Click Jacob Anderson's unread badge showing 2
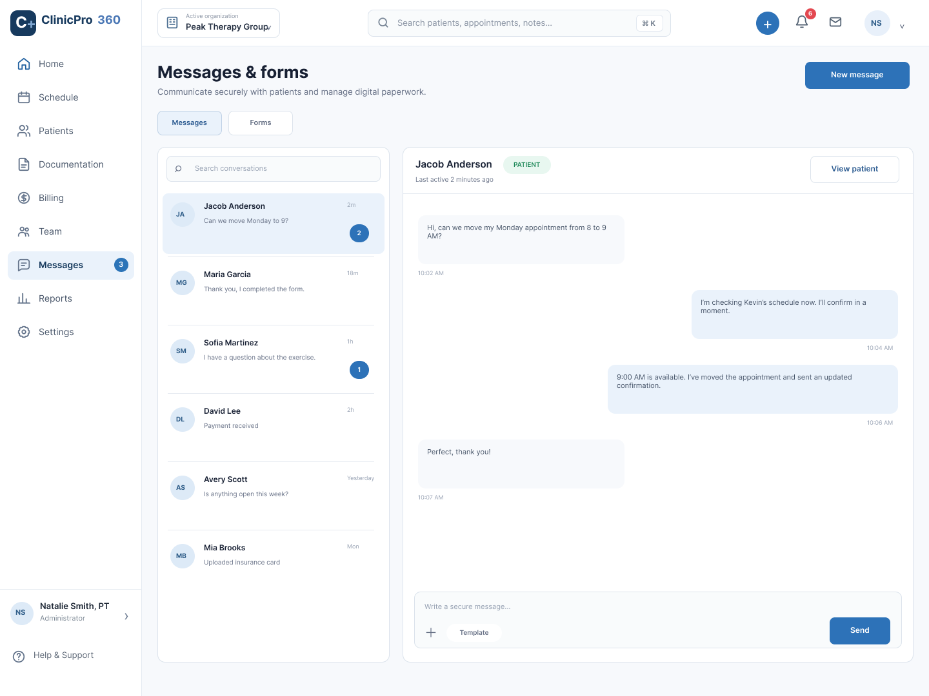 click(x=359, y=233)
